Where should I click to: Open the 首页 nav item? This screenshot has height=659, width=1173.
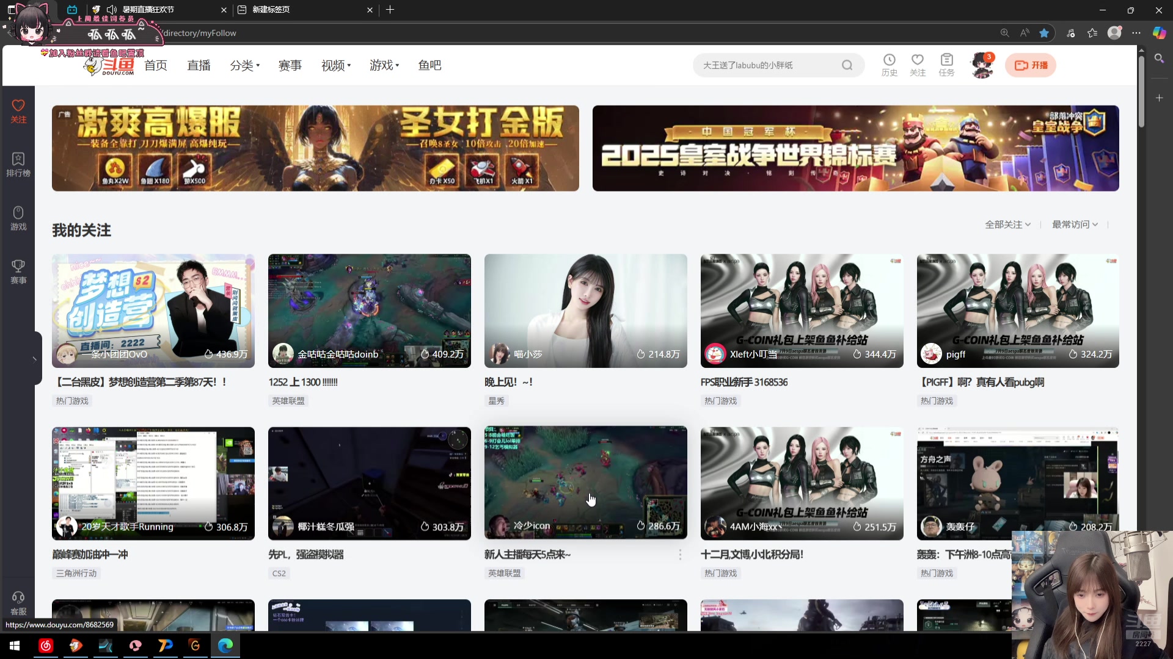click(x=156, y=65)
